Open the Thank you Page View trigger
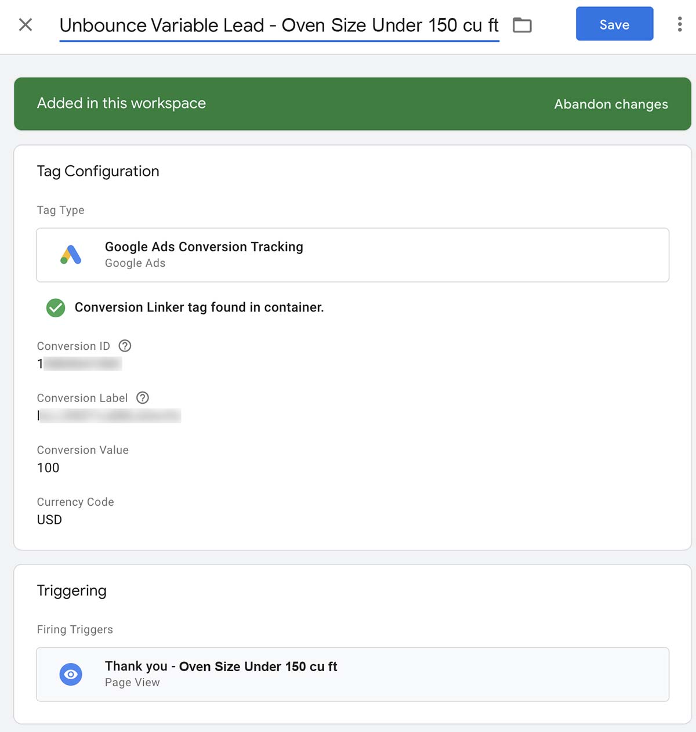The height and width of the screenshot is (732, 696). coord(353,675)
